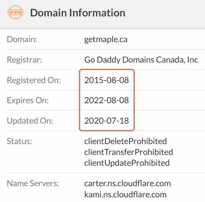Click the Registrar: field label
Screen dimensions: 205x202
25,60
